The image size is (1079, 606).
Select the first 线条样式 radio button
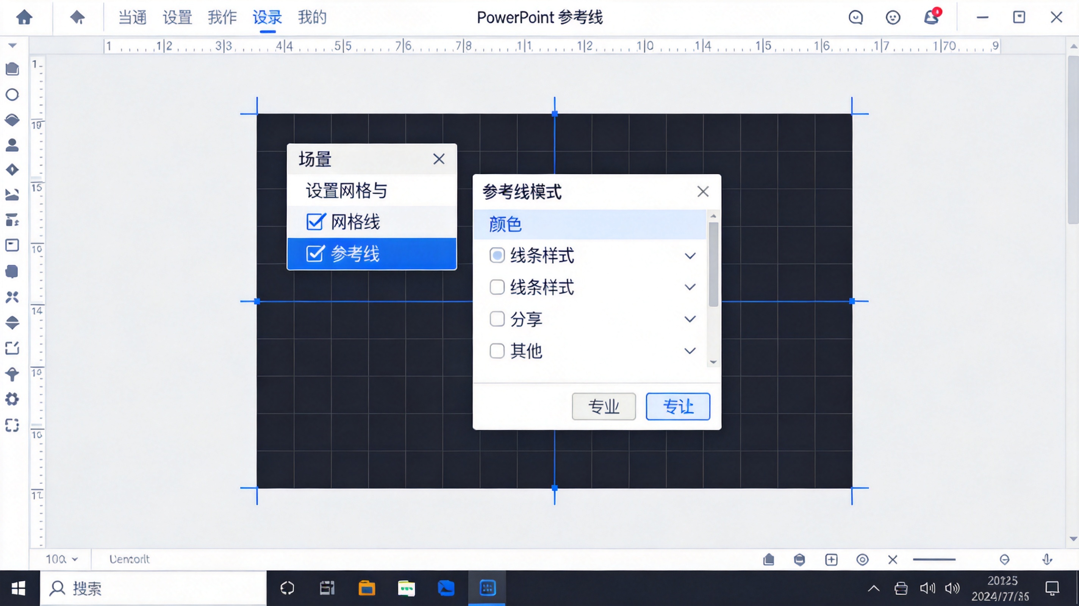pyautogui.click(x=497, y=255)
